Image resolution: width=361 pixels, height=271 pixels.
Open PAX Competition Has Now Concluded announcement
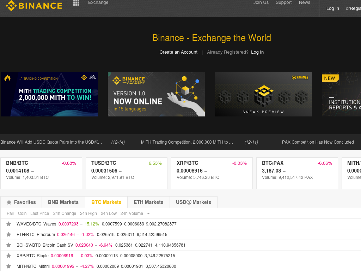[x=318, y=142]
